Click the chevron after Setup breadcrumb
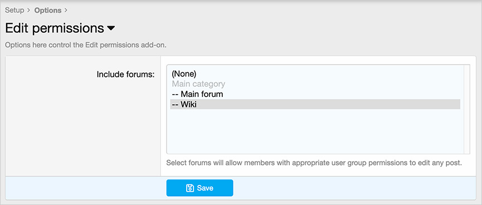 click(x=29, y=10)
